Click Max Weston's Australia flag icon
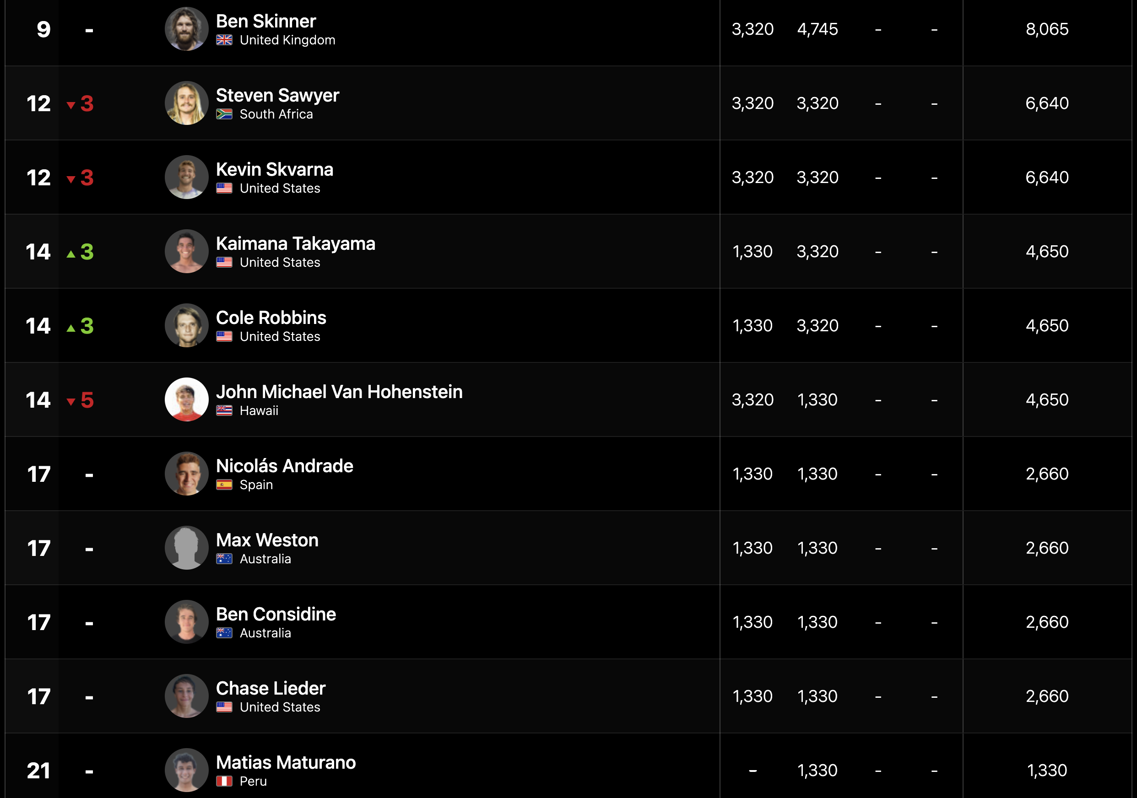Image resolution: width=1137 pixels, height=798 pixels. [x=224, y=559]
